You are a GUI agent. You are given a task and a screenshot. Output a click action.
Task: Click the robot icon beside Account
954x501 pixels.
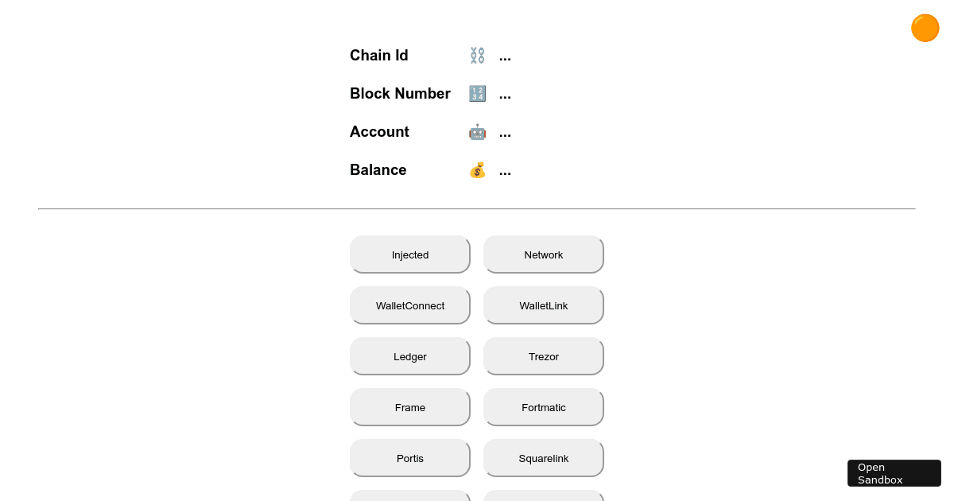(477, 131)
